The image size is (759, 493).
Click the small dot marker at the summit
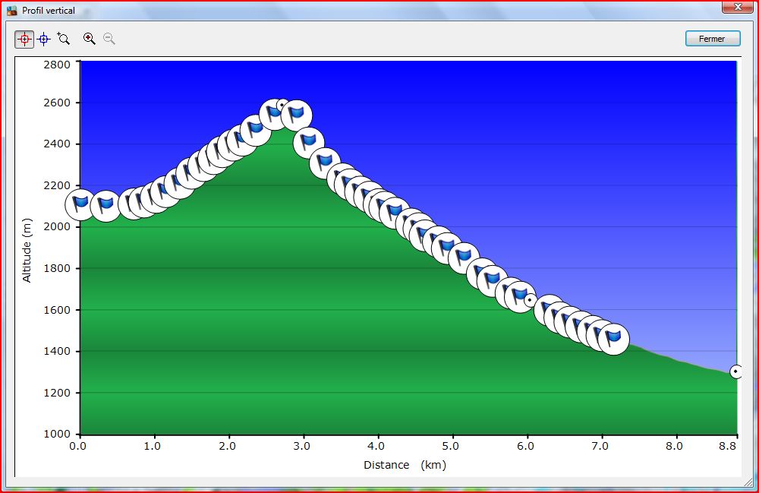tap(282, 105)
